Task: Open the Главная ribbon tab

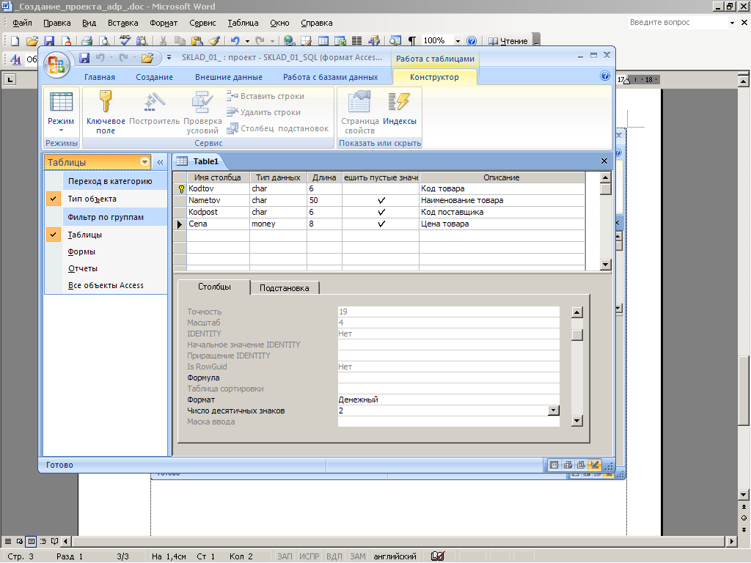Action: click(x=100, y=77)
